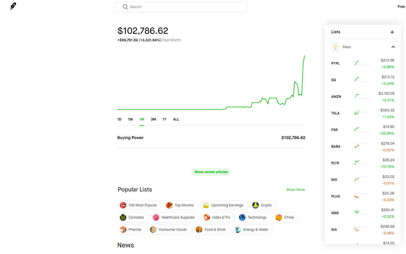Open the Food & Drink list
The height and width of the screenshot is (254, 406).
point(212,230)
